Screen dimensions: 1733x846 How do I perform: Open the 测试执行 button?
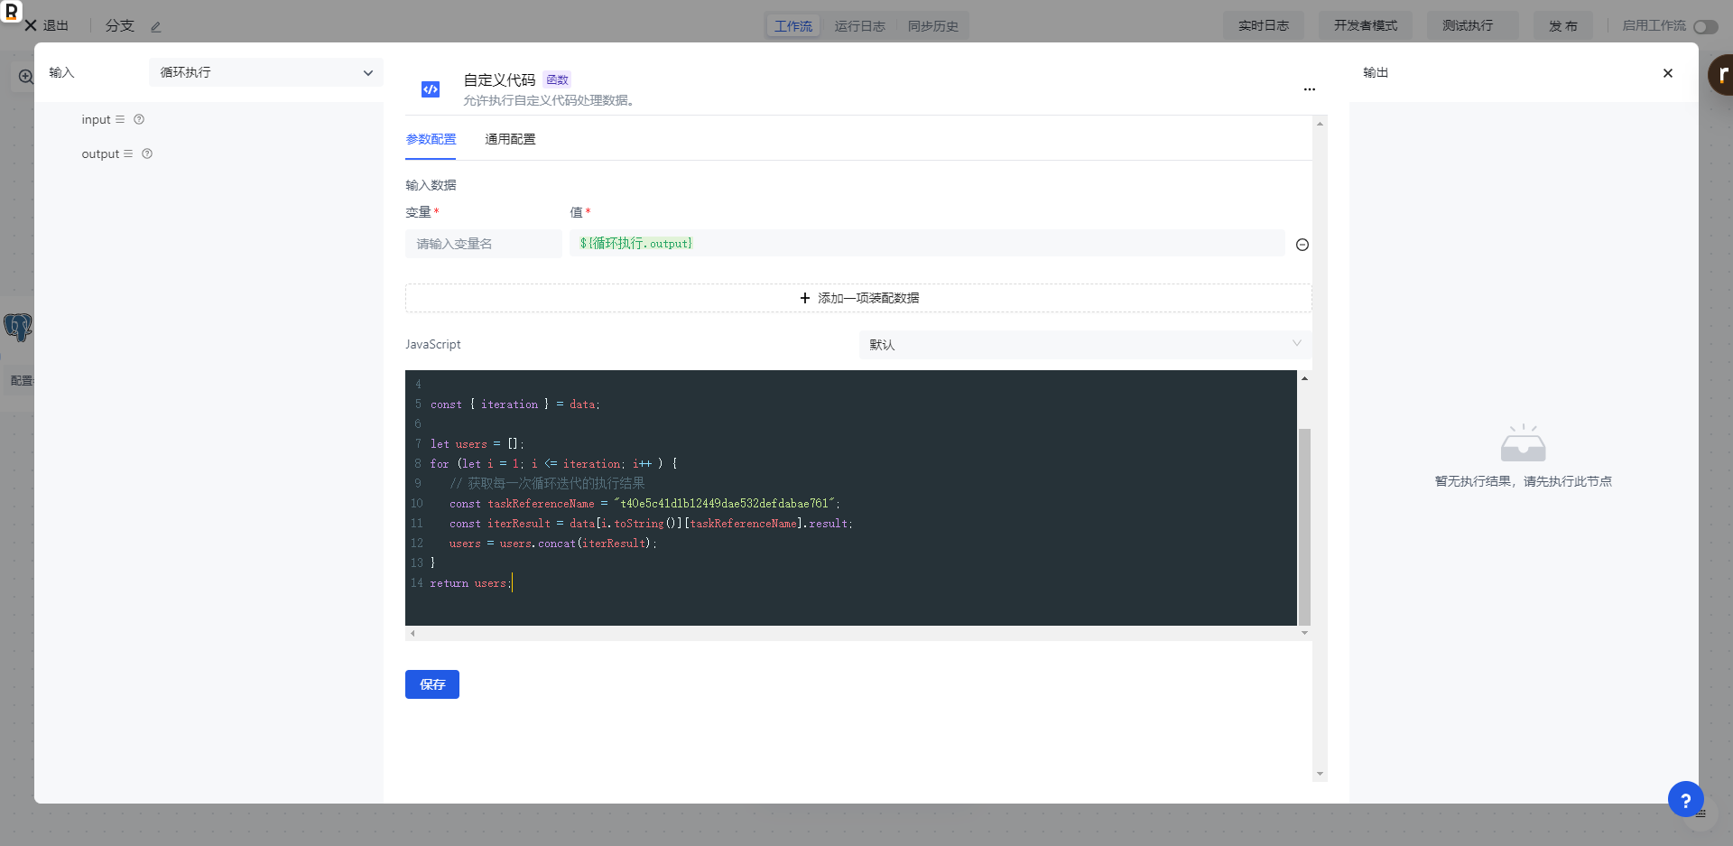pos(1467,25)
